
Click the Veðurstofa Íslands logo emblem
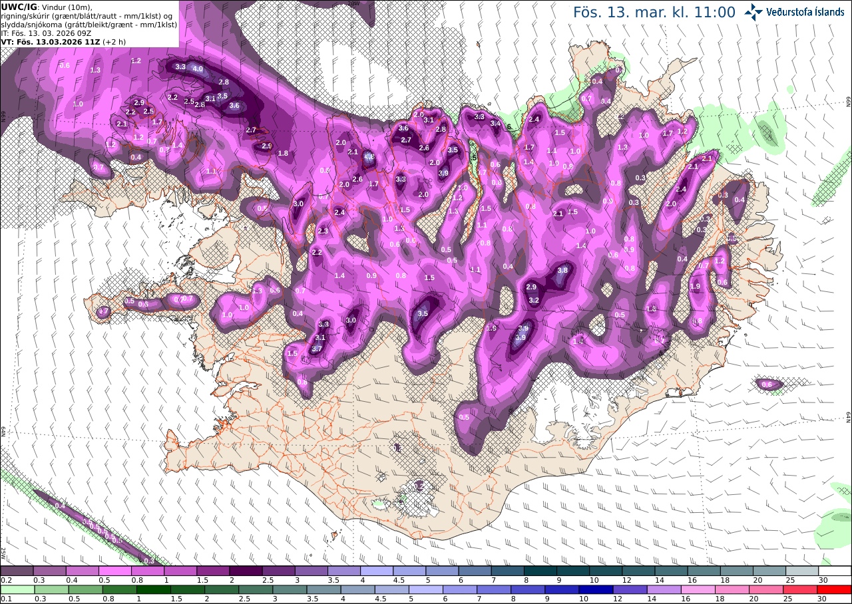[753, 12]
